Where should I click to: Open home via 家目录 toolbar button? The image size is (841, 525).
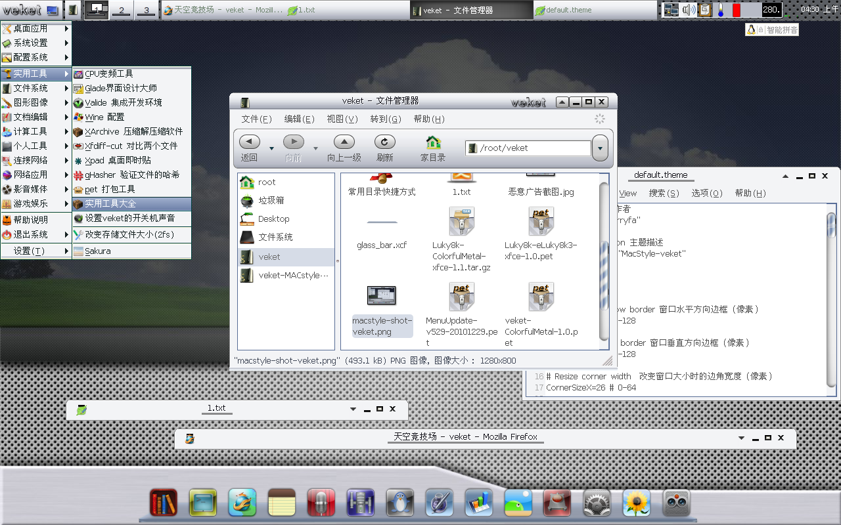[433, 148]
